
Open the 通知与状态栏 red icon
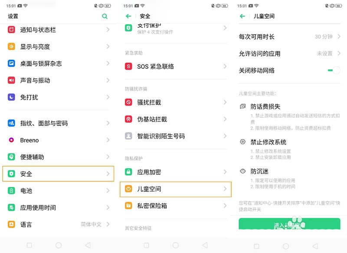click(x=11, y=29)
